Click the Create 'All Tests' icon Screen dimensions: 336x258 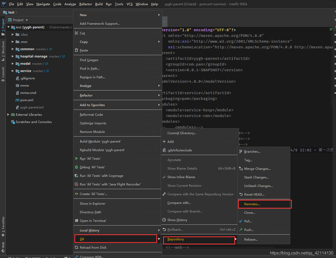click(x=76, y=194)
